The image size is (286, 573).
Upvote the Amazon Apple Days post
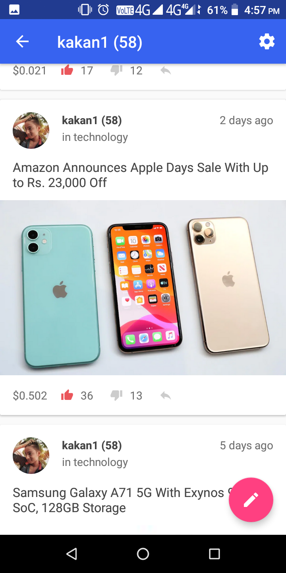click(x=67, y=395)
